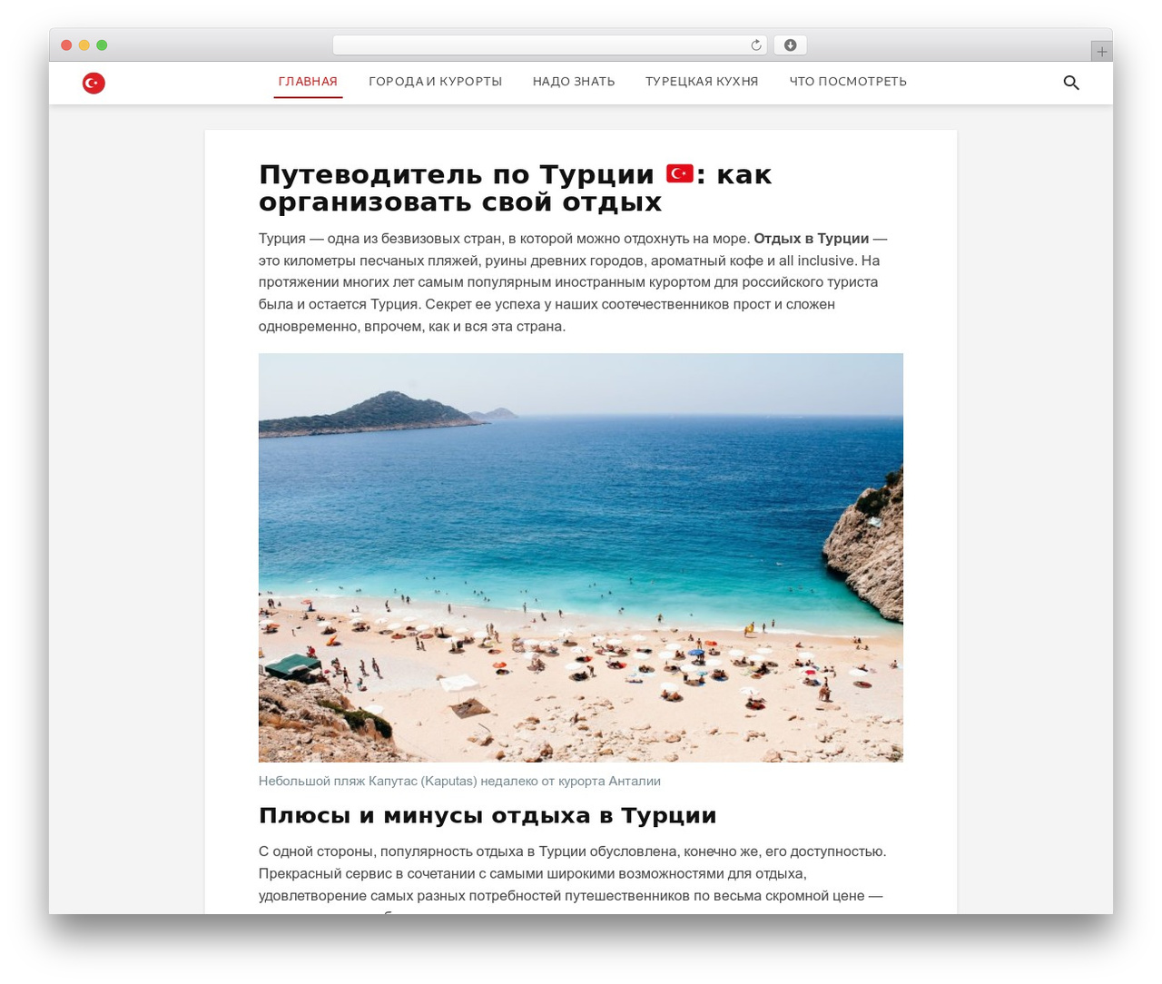Open the browser downloads button
The image size is (1162, 984).
(x=790, y=45)
